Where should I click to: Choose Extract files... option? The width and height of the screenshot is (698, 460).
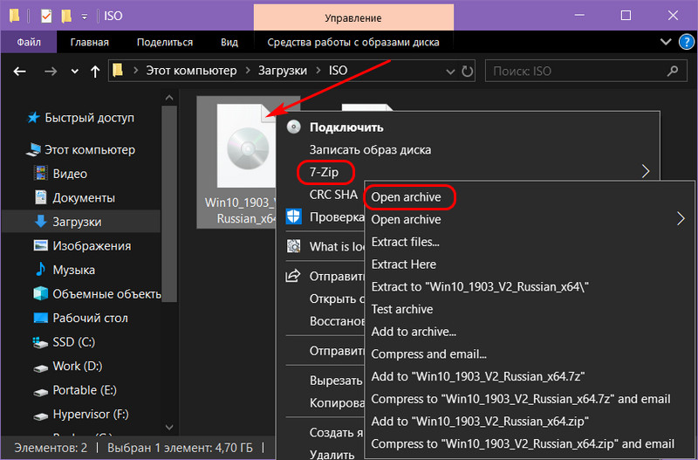(405, 242)
